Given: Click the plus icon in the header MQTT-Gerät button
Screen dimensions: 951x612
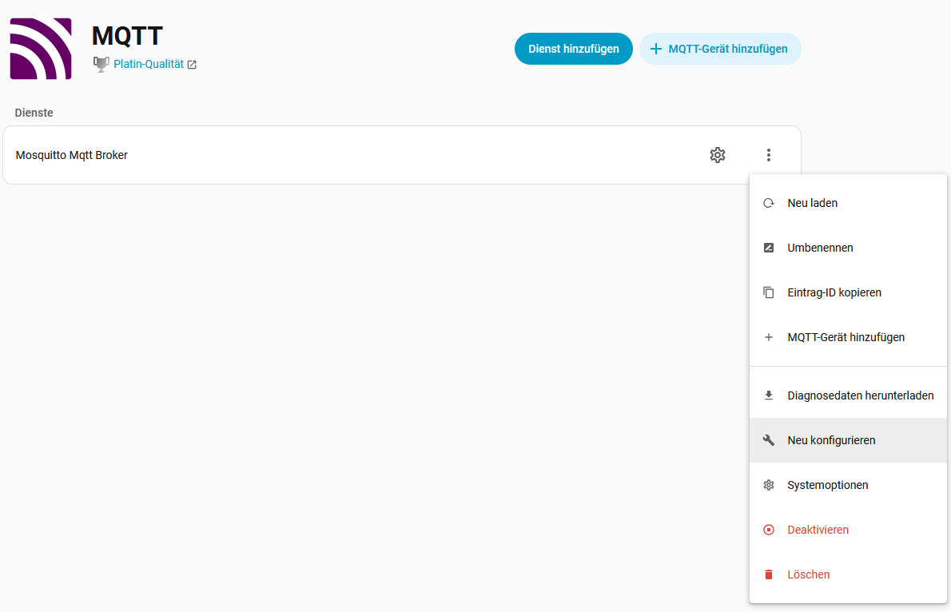Looking at the screenshot, I should 655,49.
